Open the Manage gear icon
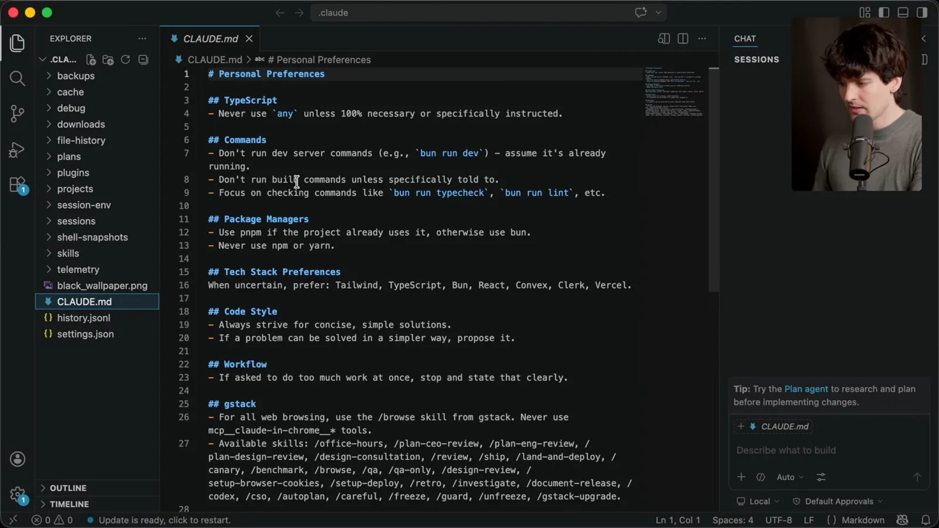This screenshot has width=939, height=528. [18, 495]
